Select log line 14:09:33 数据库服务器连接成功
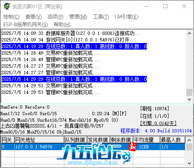This screenshot has width=194, height=168. pos(71,33)
